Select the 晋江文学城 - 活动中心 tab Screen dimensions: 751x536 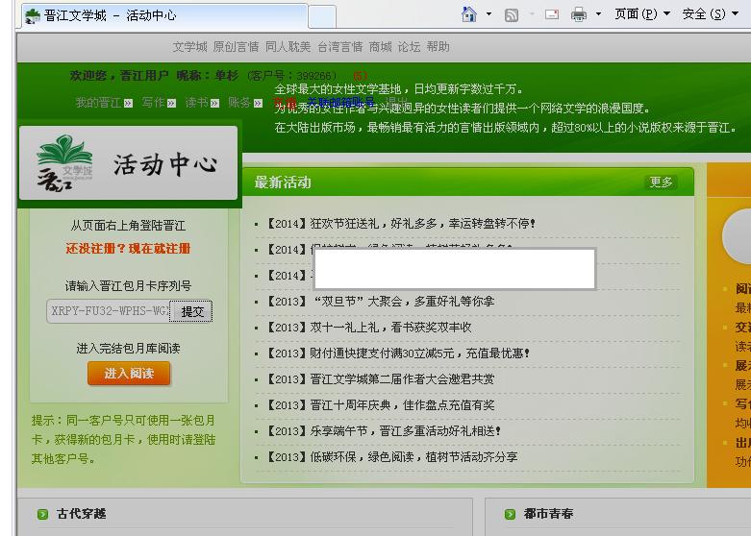pos(163,15)
